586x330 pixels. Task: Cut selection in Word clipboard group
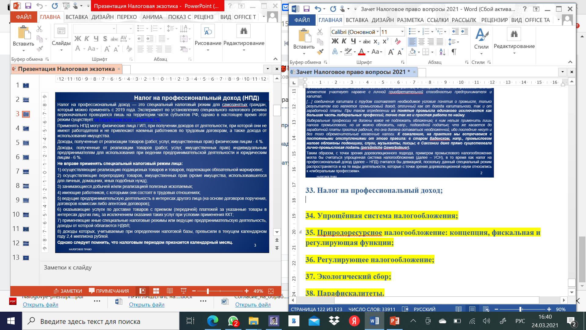click(x=320, y=31)
